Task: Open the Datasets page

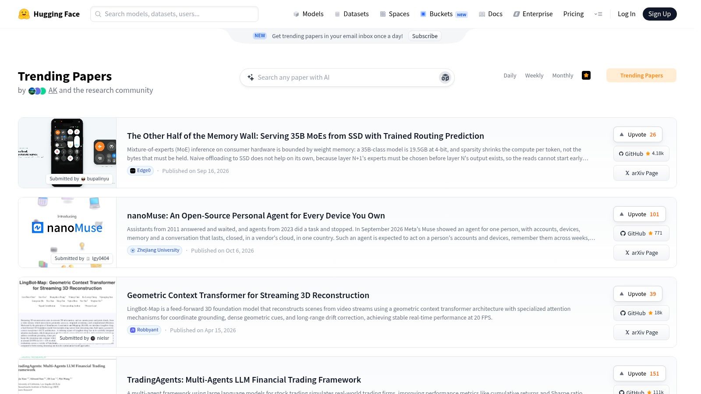Action: click(x=351, y=14)
